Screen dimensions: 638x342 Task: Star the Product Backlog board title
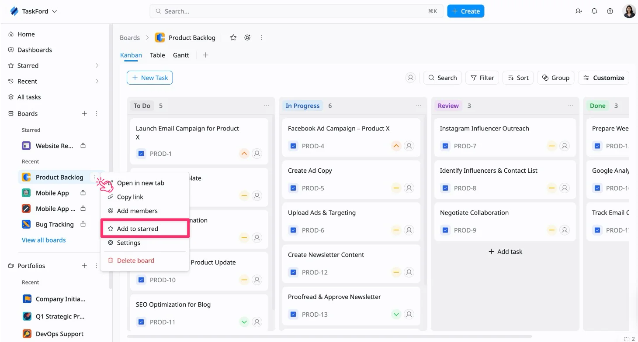(x=233, y=38)
